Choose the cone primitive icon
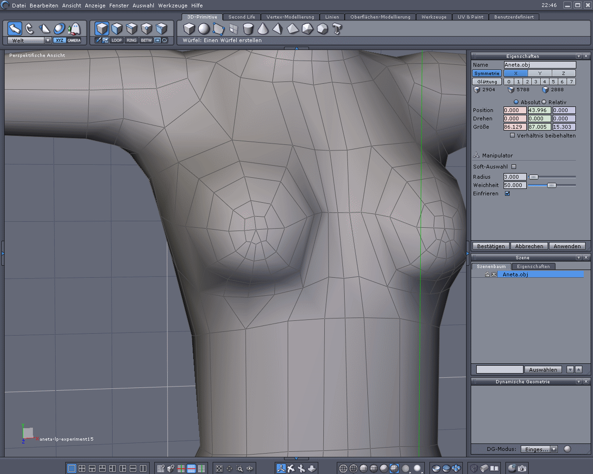 263,29
